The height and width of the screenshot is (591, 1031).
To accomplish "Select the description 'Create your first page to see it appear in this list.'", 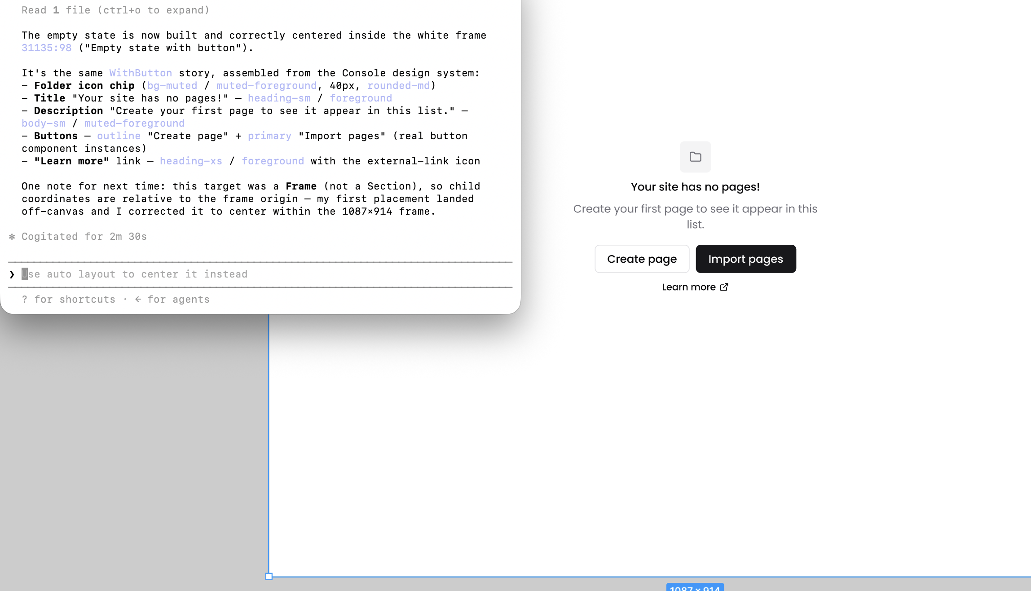I will coord(695,216).
